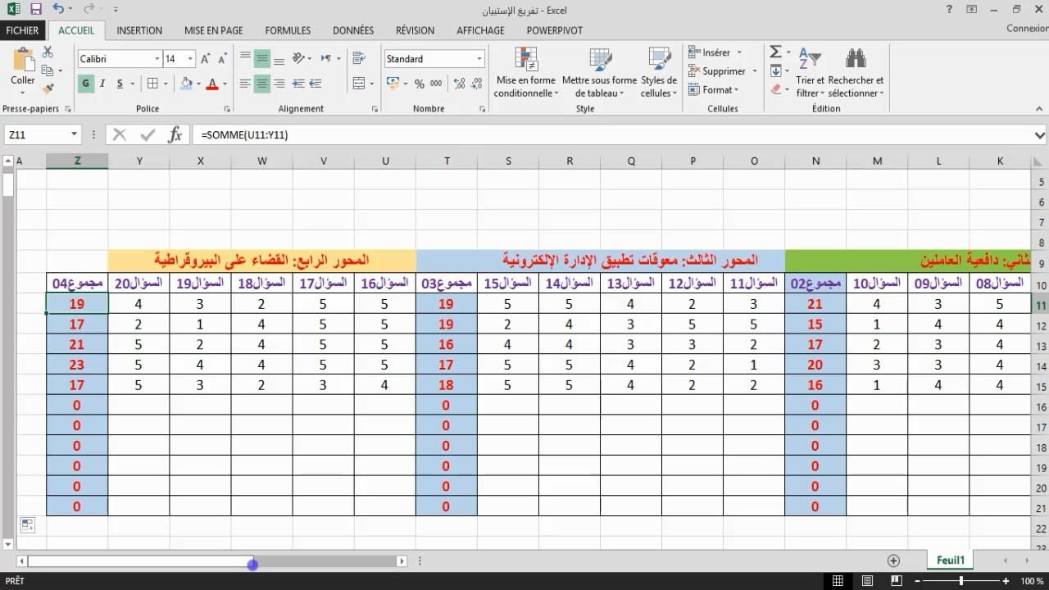Wrap text in the cell

[x=358, y=58]
